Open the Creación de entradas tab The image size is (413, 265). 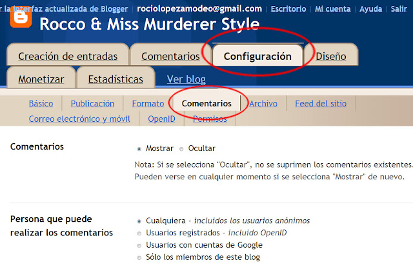click(68, 56)
